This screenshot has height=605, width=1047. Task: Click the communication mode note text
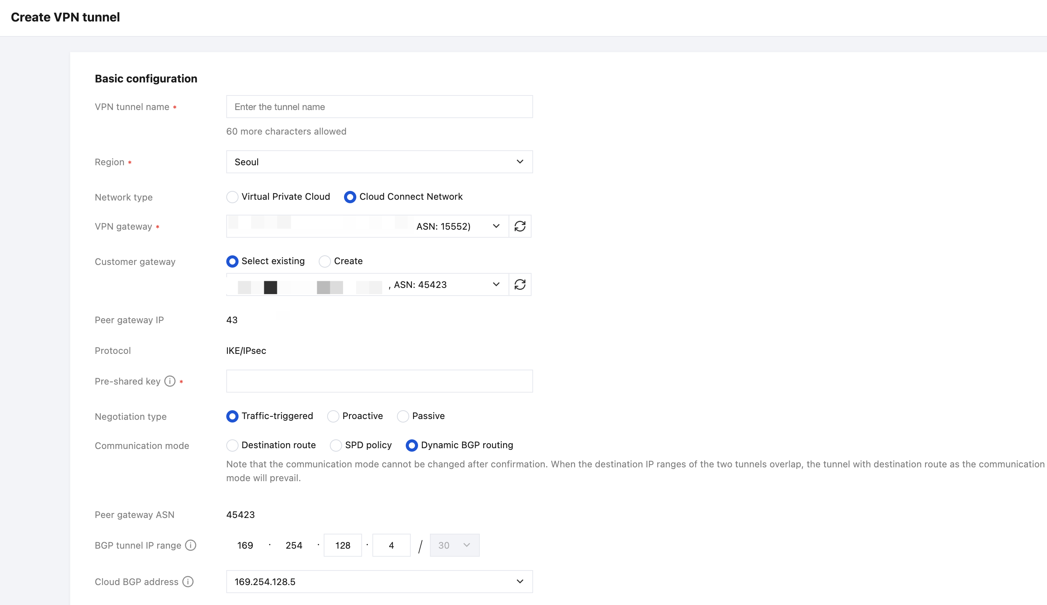point(635,471)
